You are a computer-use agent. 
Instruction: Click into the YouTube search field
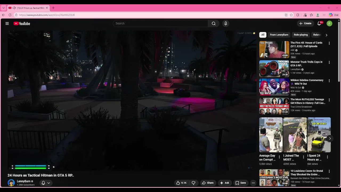click(160, 23)
